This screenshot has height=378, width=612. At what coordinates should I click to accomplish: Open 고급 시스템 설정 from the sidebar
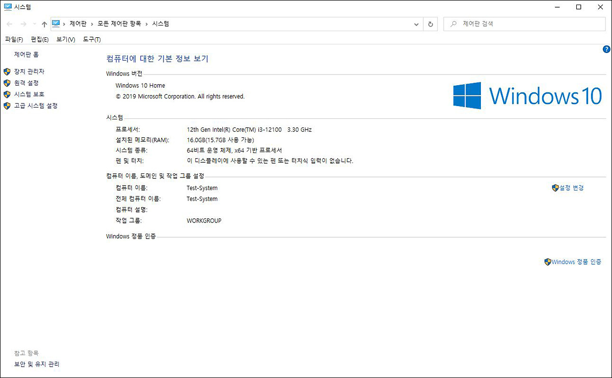36,106
